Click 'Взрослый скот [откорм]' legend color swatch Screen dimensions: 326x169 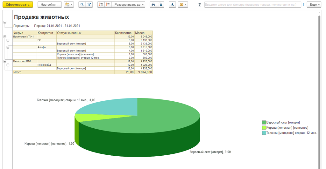(x=264, y=123)
